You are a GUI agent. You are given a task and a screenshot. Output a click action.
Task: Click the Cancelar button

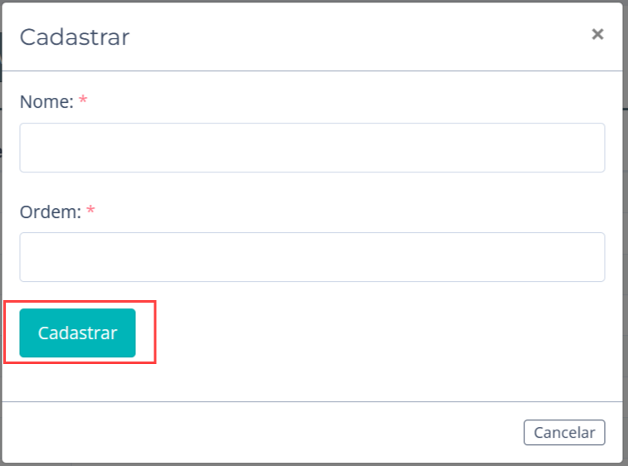(564, 432)
